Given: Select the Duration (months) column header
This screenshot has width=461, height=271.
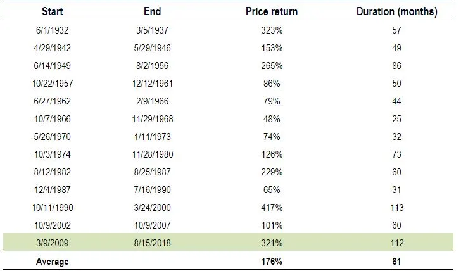Looking at the screenshot, I should coord(396,12).
